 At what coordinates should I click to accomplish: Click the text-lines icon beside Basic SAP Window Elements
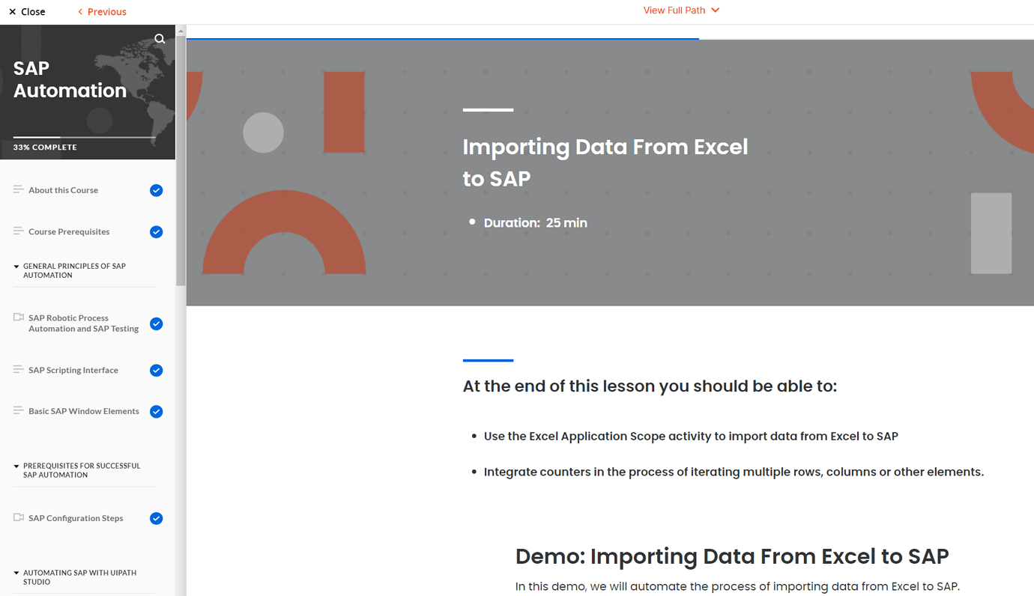pyautogui.click(x=19, y=410)
